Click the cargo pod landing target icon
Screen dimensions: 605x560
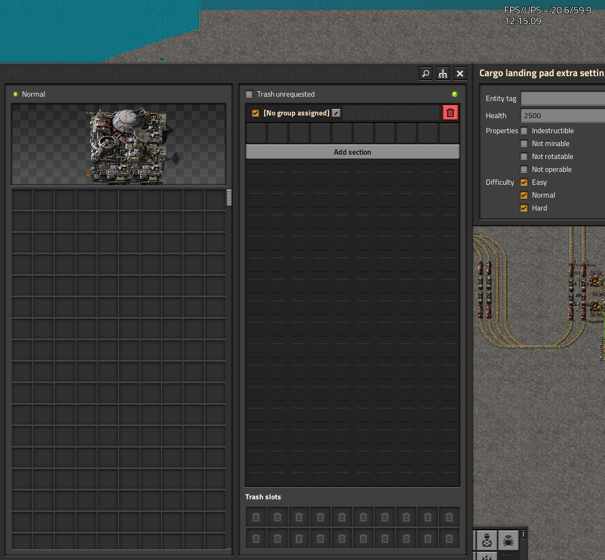486,540
